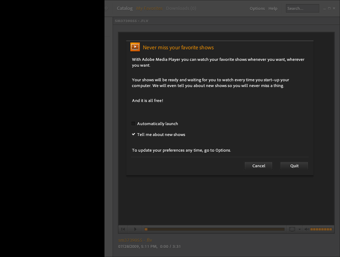
Task: Switch to the Catalog tab
Action: click(125, 8)
